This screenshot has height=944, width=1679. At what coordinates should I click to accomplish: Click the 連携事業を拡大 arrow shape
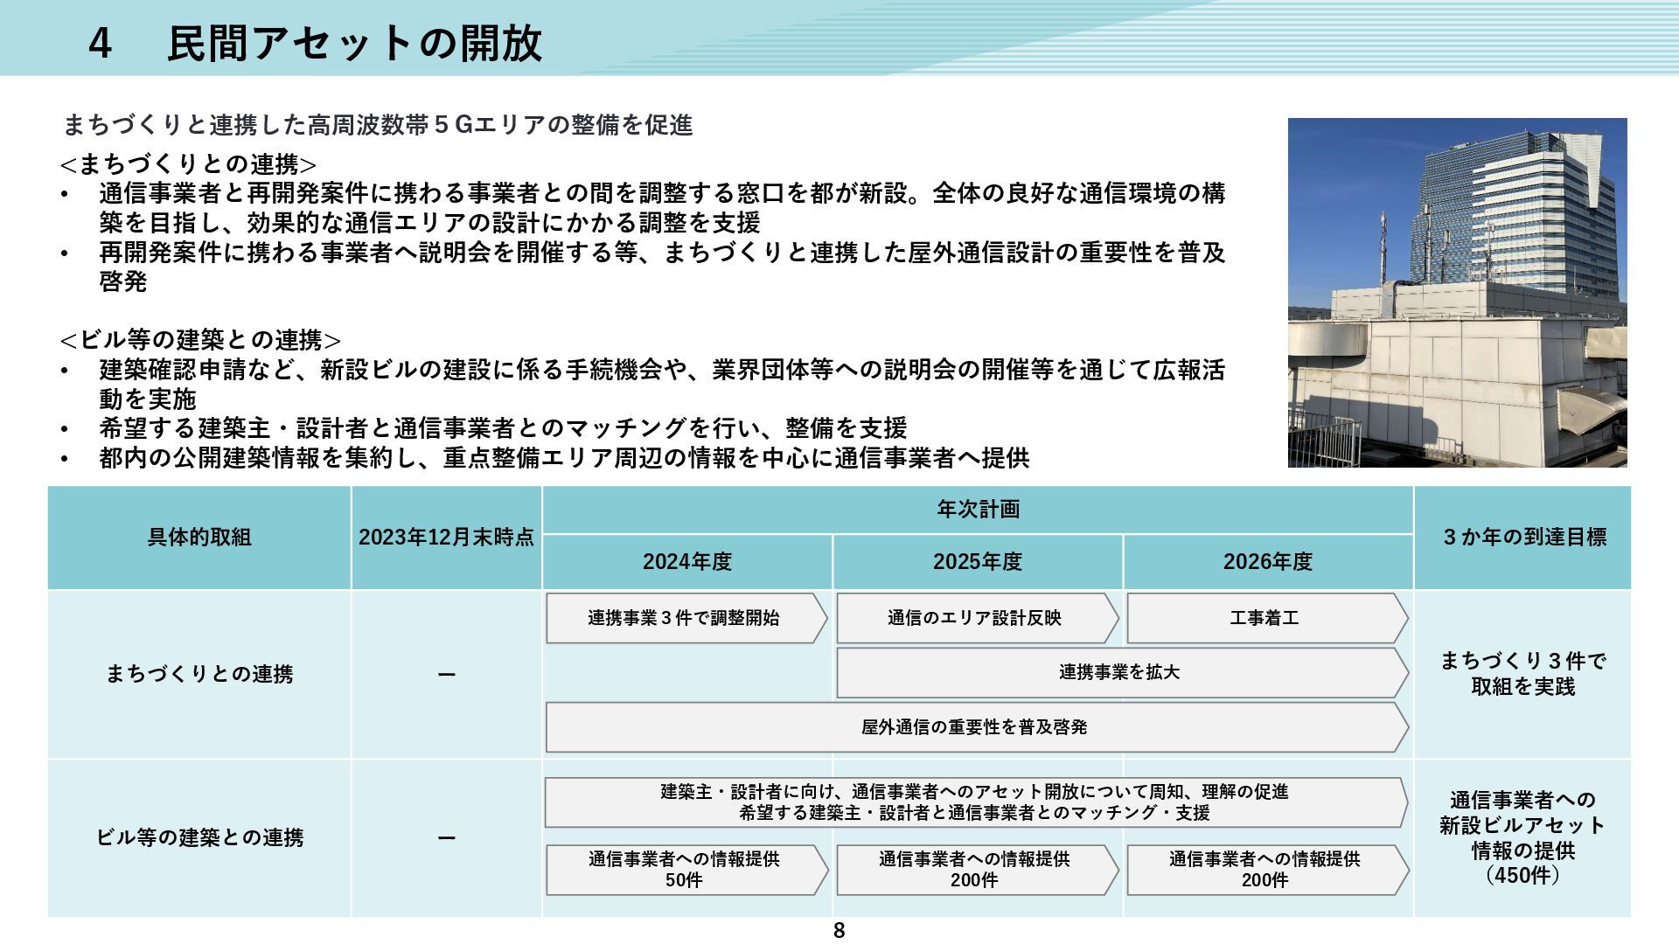[x=1119, y=672]
